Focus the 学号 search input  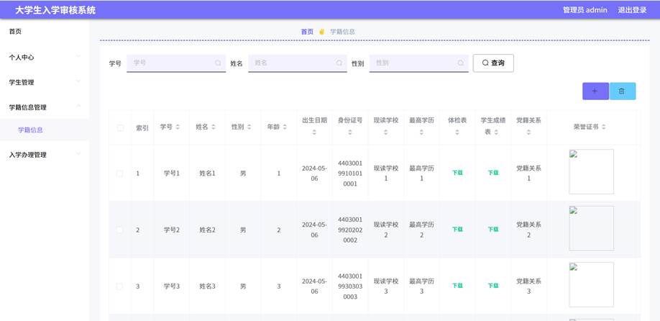click(x=176, y=63)
